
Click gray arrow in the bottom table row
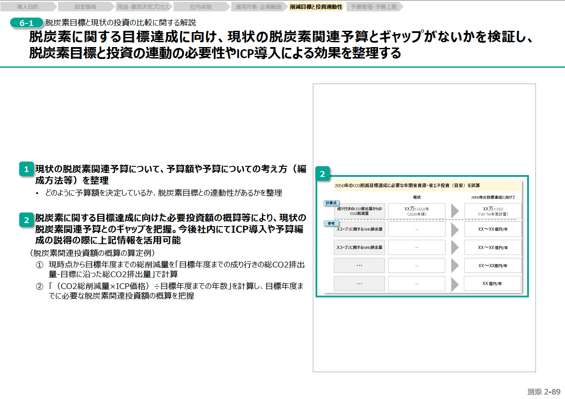pos(455,284)
